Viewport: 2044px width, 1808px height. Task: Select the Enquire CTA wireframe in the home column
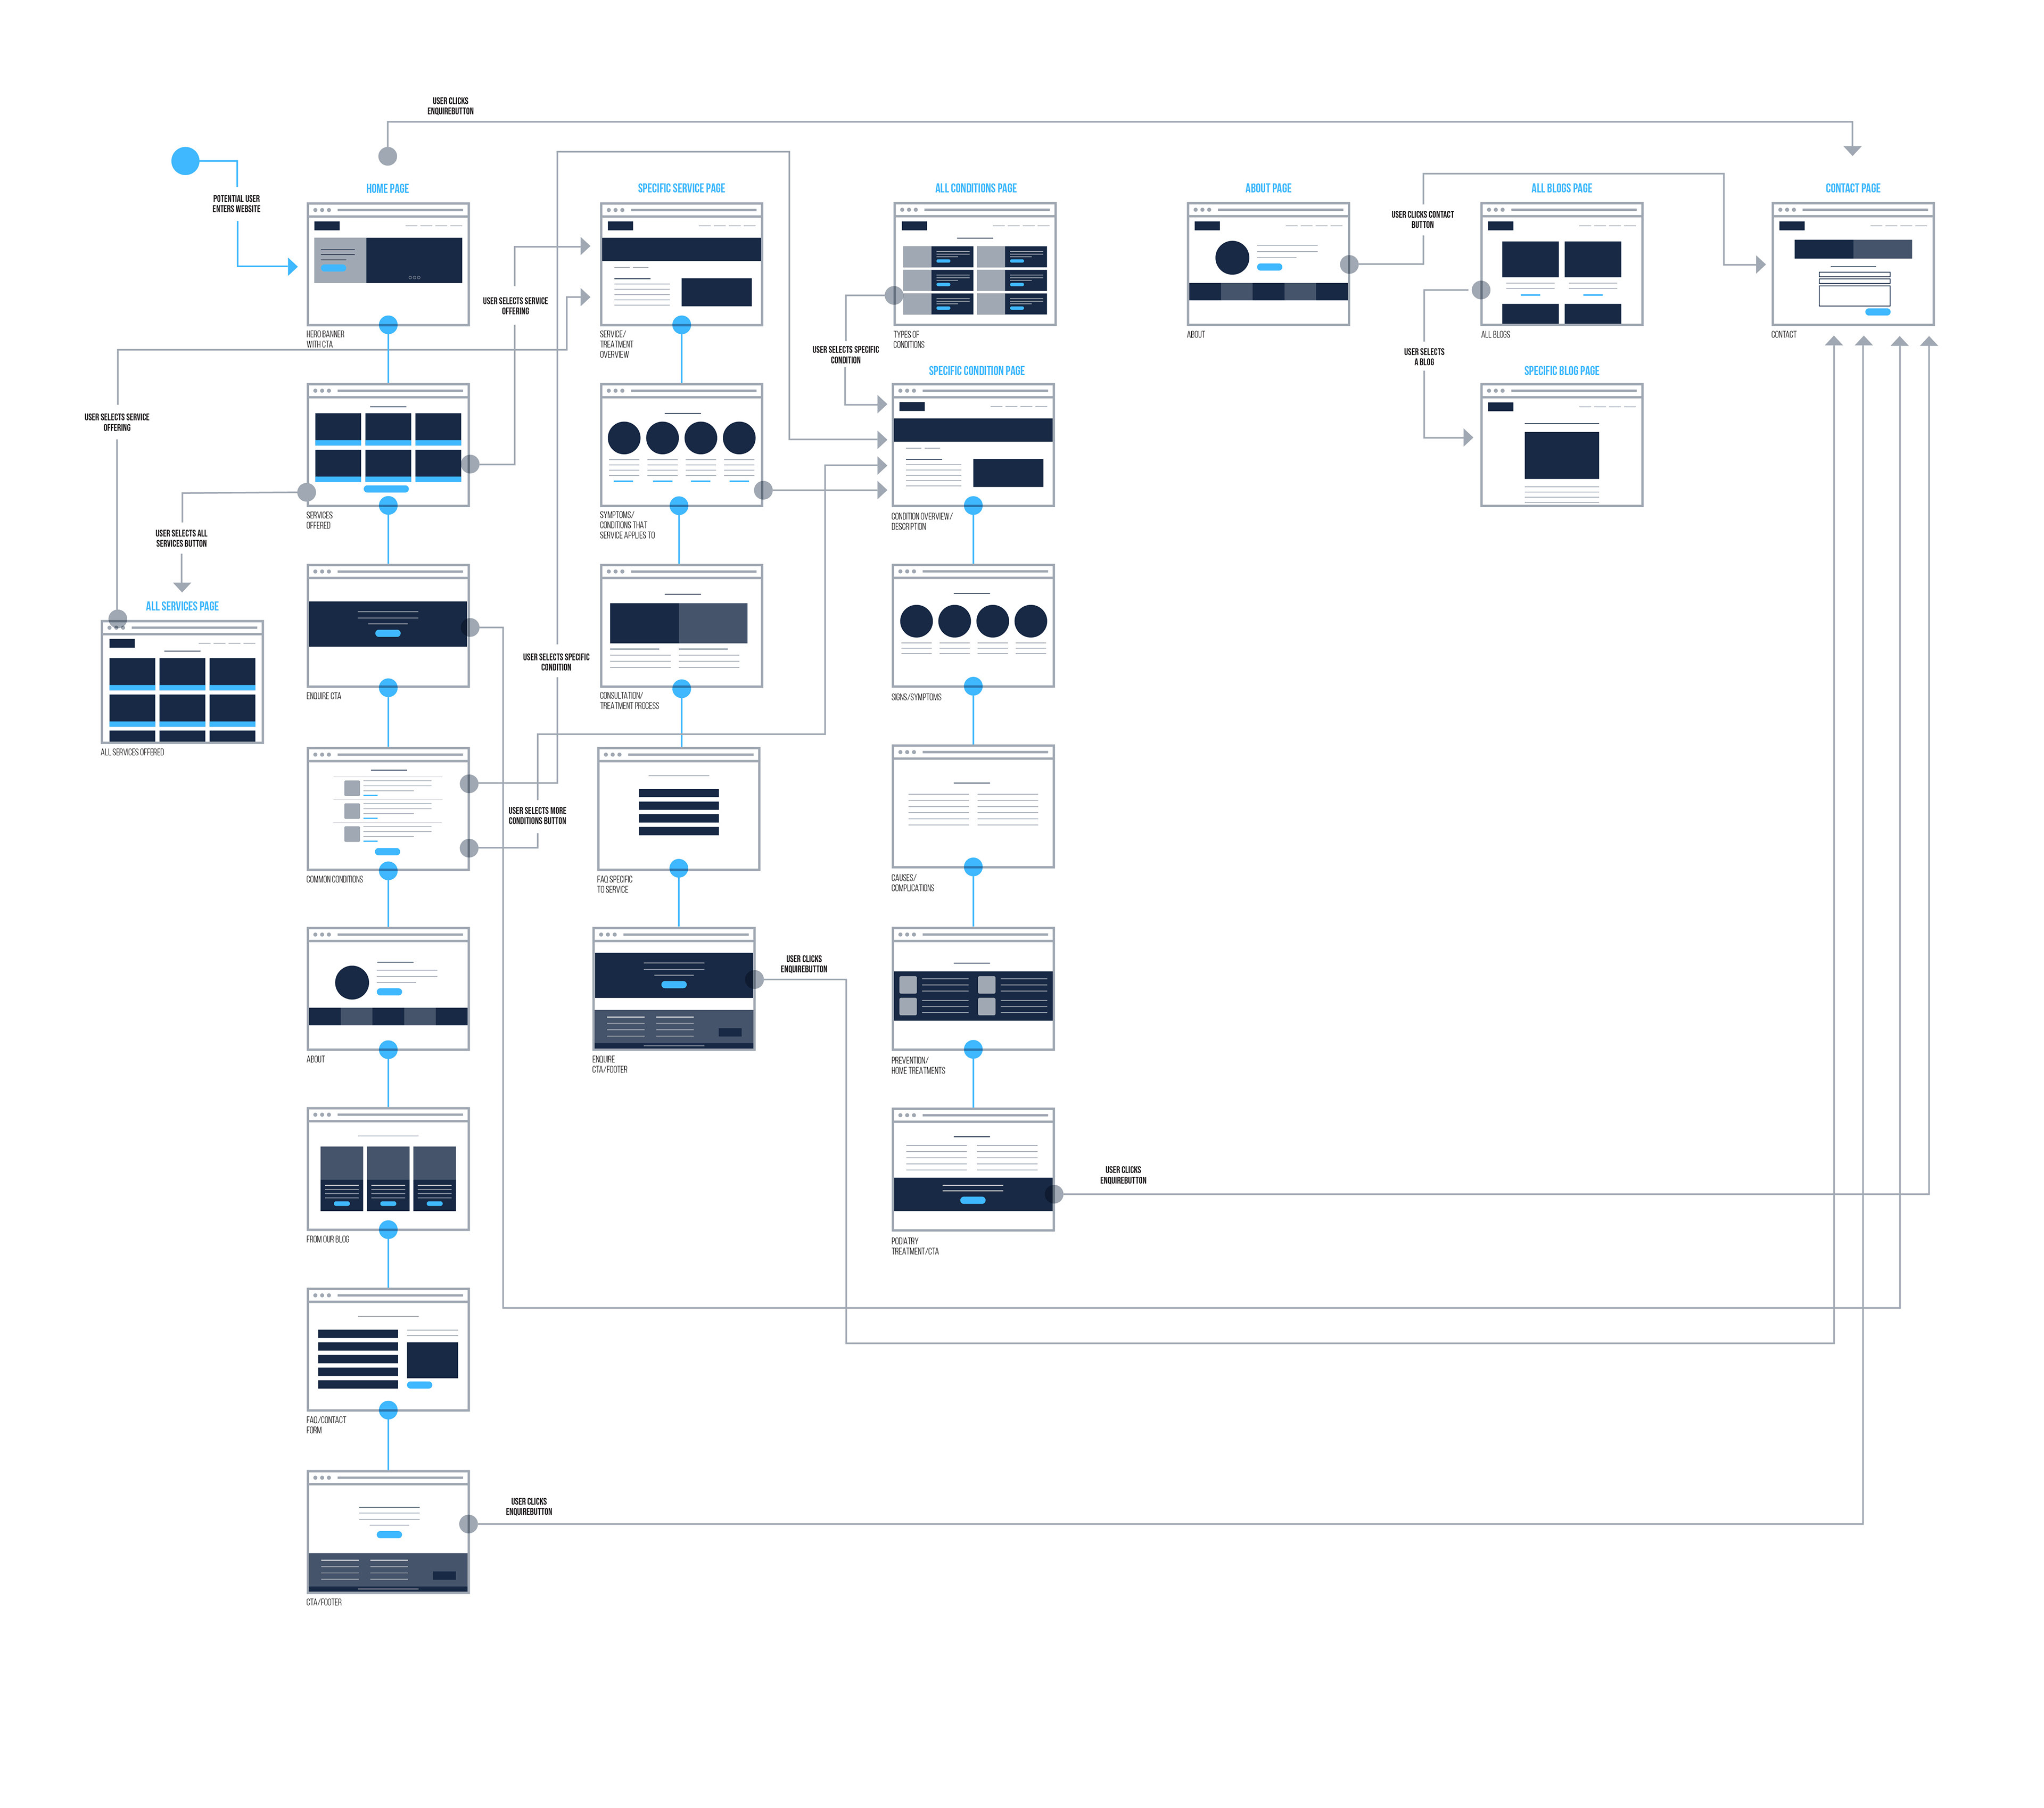[x=388, y=626]
